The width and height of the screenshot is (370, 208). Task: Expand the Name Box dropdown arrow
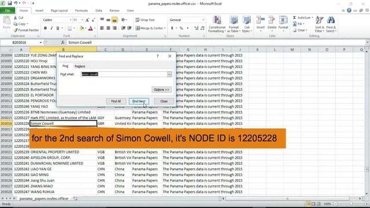[40, 42]
